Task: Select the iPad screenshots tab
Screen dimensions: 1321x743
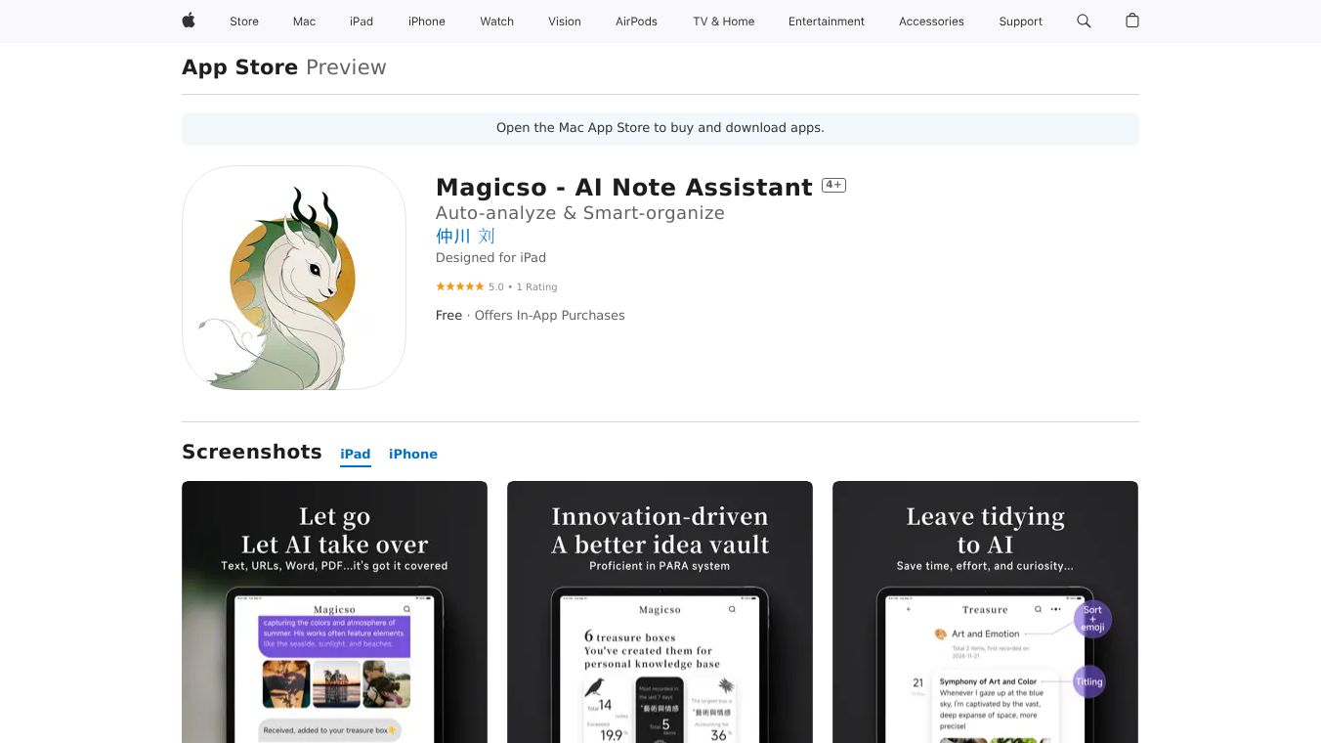Action: (x=356, y=455)
